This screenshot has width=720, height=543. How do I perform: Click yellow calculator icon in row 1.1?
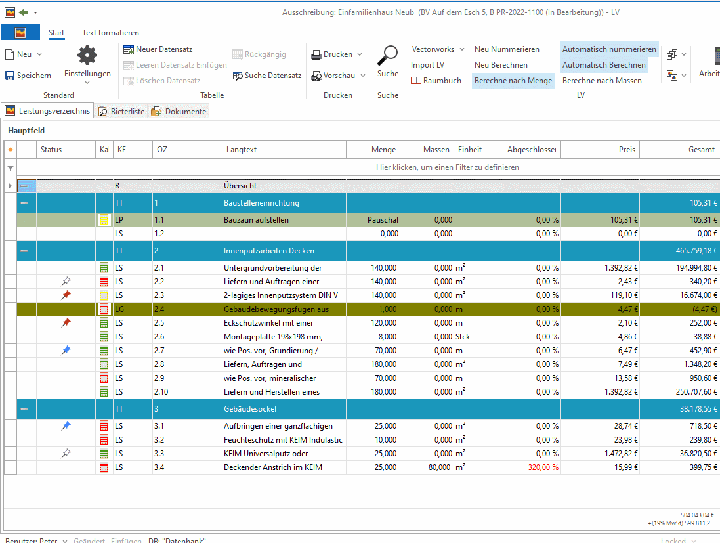pos(104,220)
